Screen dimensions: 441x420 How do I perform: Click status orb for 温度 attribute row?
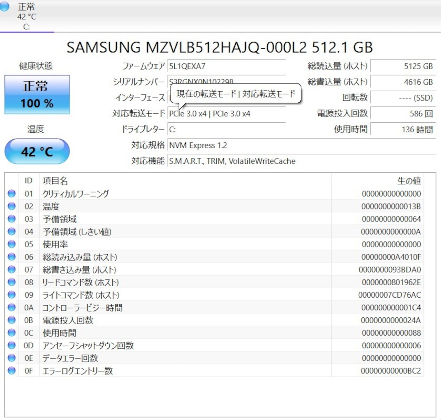click(x=12, y=206)
